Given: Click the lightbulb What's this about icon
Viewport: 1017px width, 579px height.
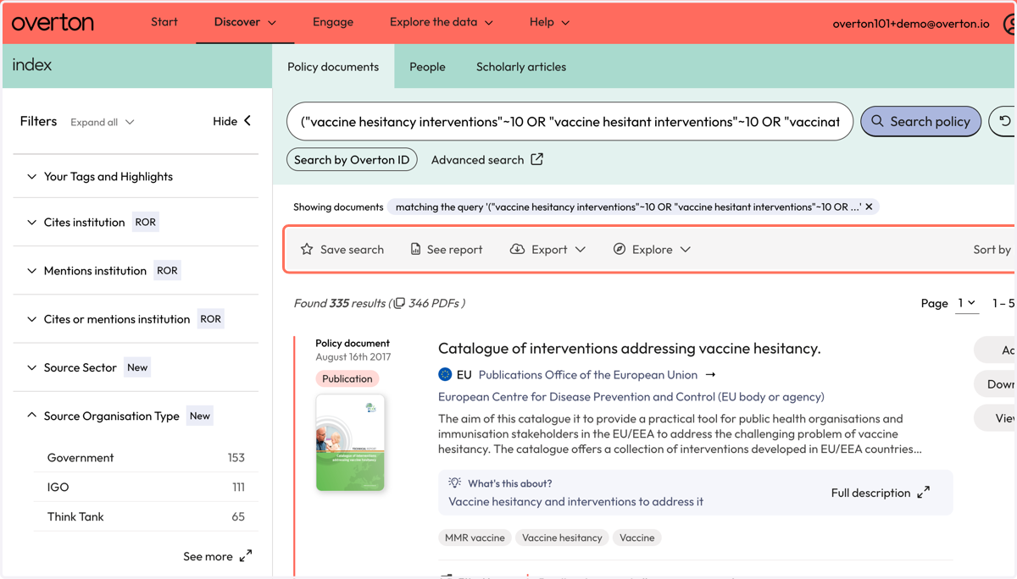Looking at the screenshot, I should [455, 482].
